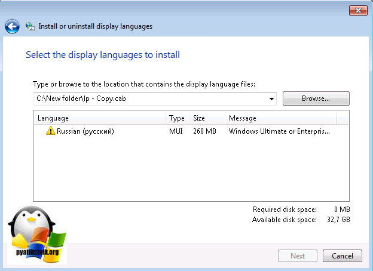
Task: Click the warning icon beside Russian
Action: pyautogui.click(x=50, y=131)
